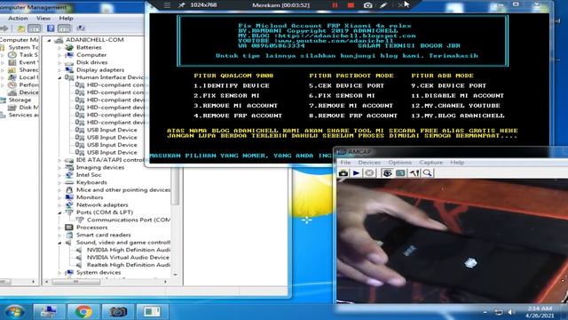
Task: Expand the Disk drives category
Action: [x=59, y=63]
